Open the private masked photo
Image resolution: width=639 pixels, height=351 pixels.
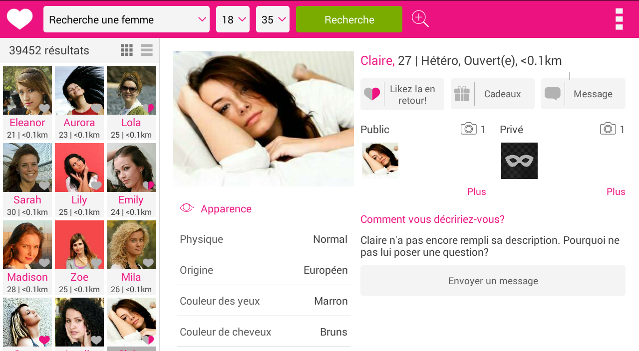[519, 161]
